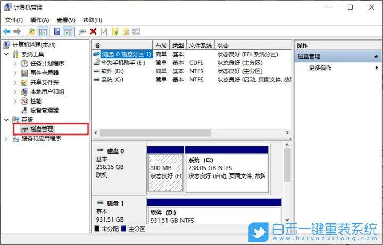Click the disk view scroll down arrow
Screen dimensions: 383x245
(287, 220)
